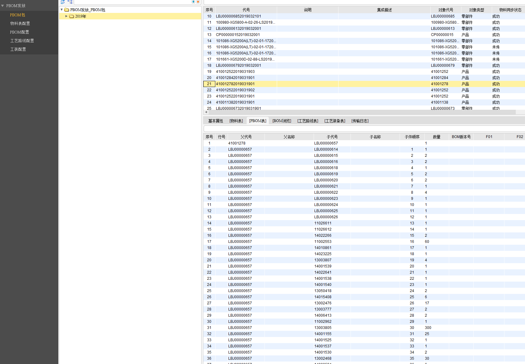Open the 工艺路线表 tab

[x=308, y=121]
